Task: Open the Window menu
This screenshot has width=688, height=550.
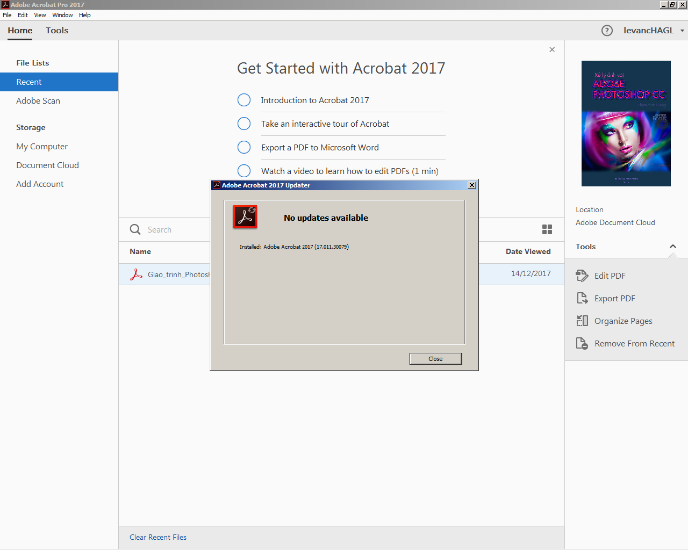Action: pos(62,15)
